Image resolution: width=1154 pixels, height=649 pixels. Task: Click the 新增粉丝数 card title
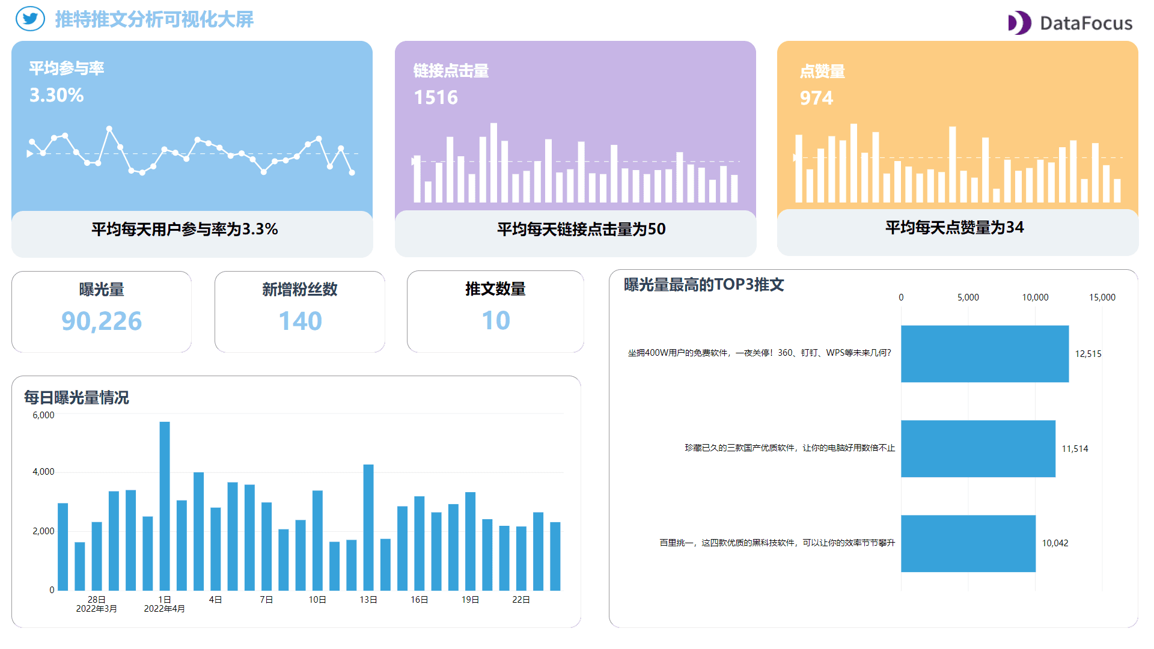300,290
